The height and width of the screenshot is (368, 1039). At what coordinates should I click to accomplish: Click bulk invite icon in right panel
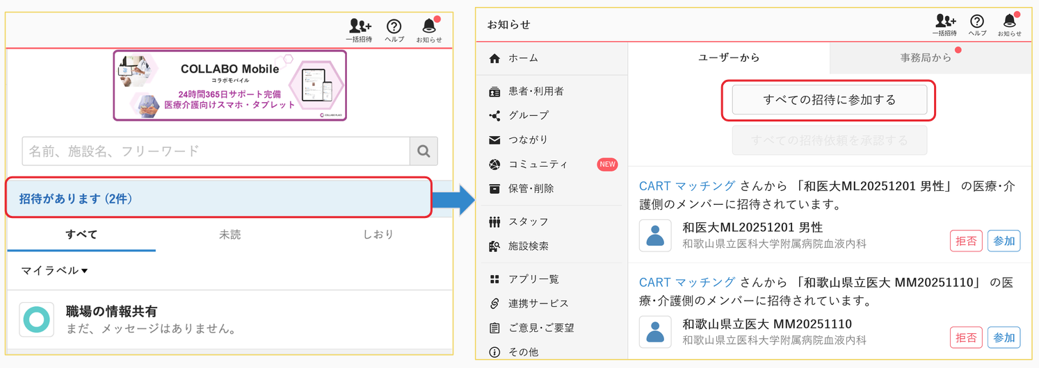point(944,25)
